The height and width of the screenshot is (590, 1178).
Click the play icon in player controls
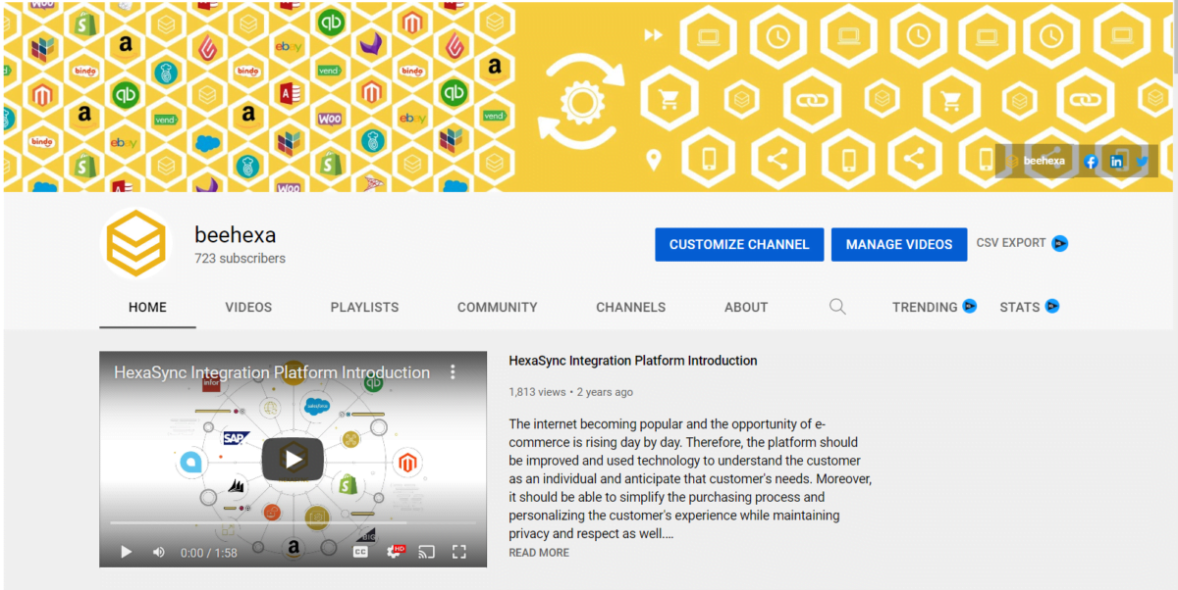[126, 552]
